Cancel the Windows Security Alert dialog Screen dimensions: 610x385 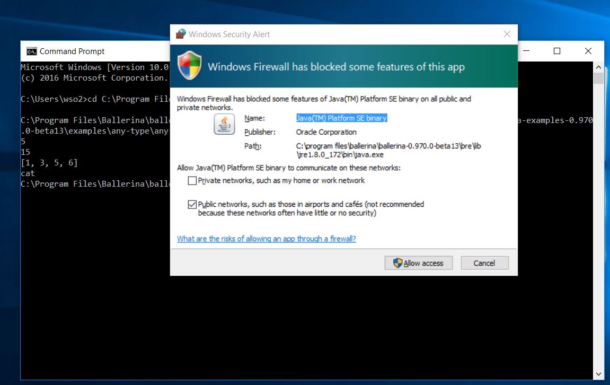click(484, 263)
